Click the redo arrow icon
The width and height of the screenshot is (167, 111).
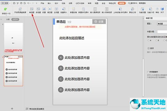click(x=33, y=3)
